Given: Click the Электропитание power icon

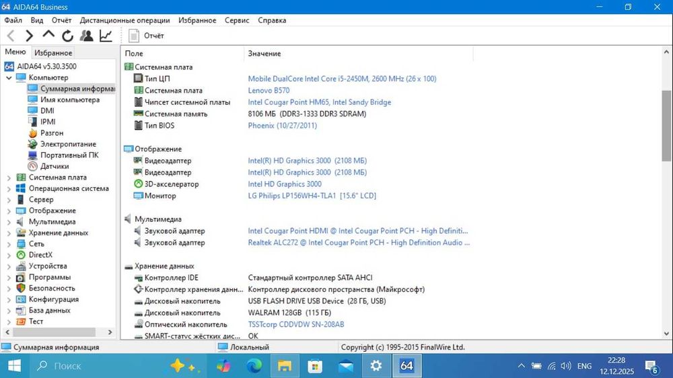Looking at the screenshot, I should (x=32, y=144).
